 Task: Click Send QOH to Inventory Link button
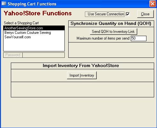[114, 32]
